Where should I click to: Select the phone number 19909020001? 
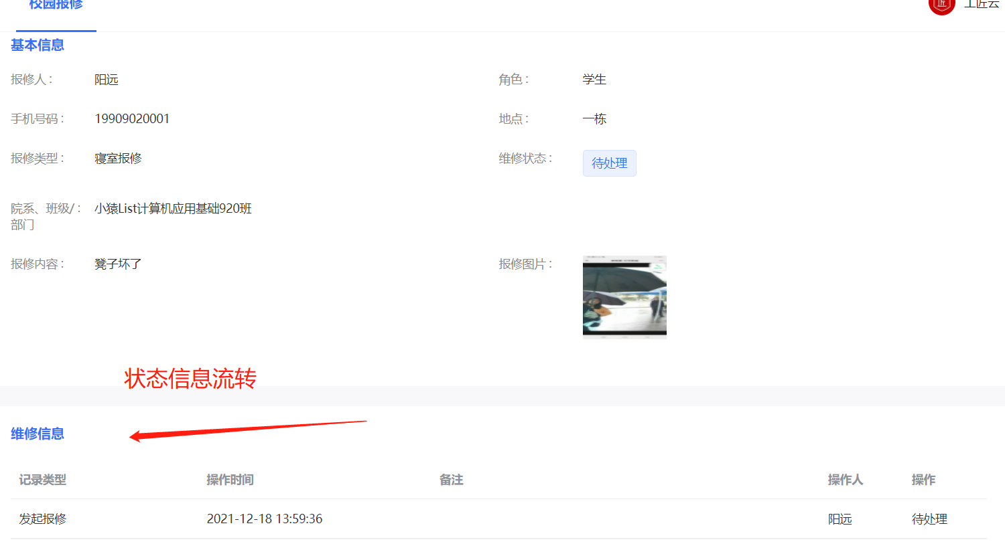click(132, 118)
